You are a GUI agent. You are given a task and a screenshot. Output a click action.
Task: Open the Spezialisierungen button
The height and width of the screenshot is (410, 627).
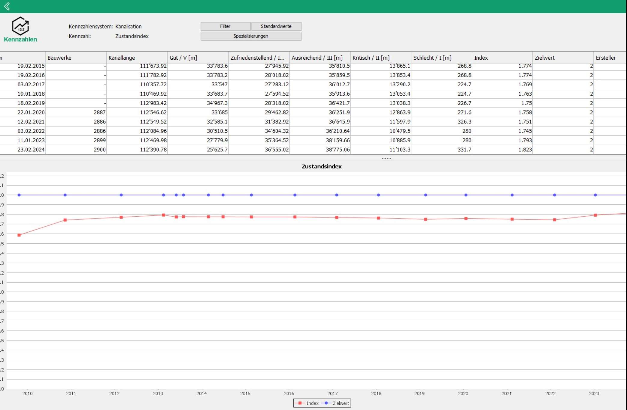pos(251,36)
